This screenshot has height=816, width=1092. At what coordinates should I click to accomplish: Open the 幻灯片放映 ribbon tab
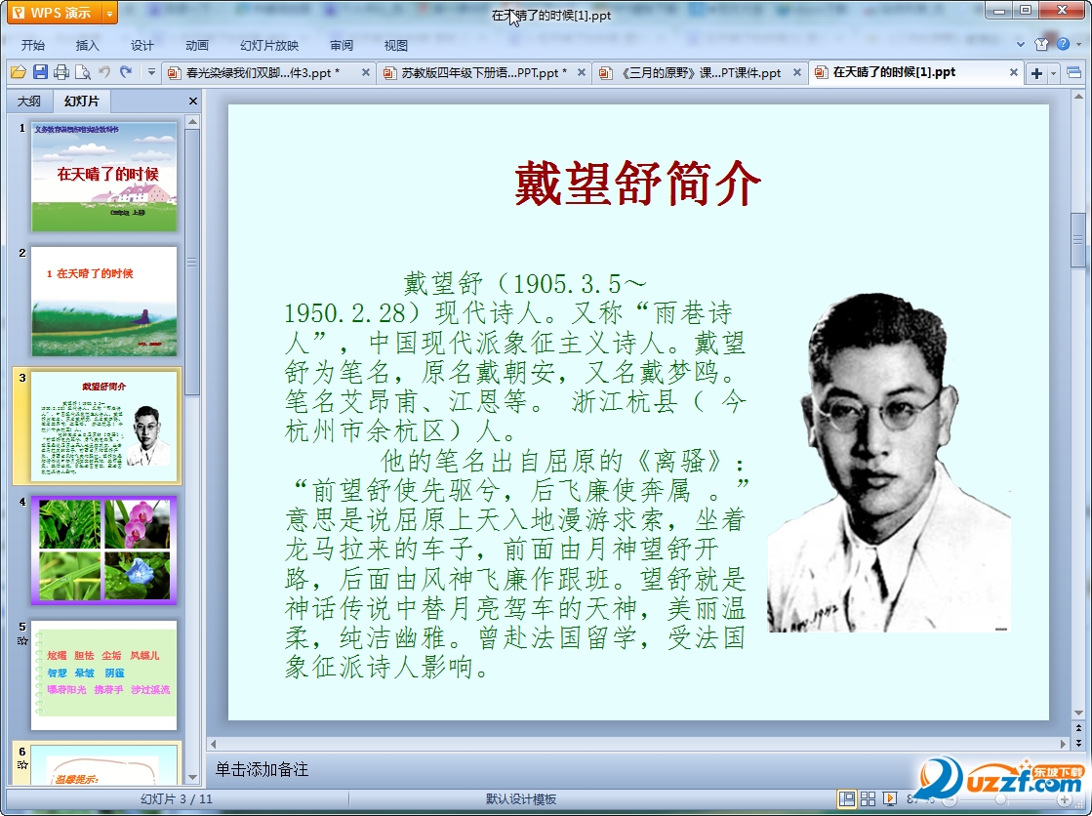coord(269,45)
